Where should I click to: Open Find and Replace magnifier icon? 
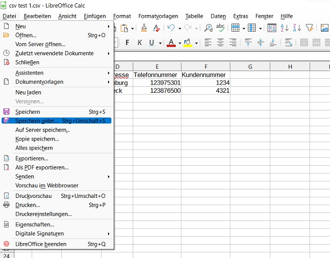pos(209,28)
